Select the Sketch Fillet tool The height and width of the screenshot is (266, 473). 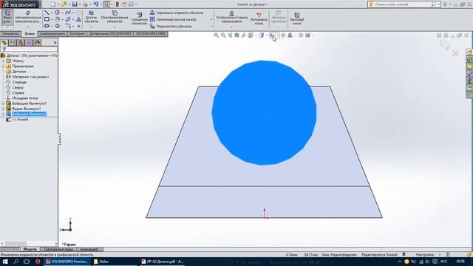click(x=68, y=26)
